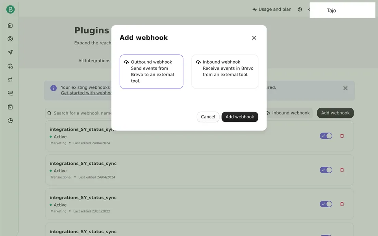Open the webhook row edited 23/11/2022
This screenshot has height=236, width=378.
click(x=199, y=204)
